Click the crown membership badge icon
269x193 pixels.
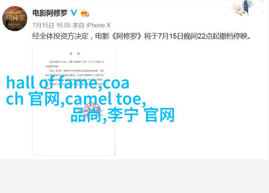click(85, 13)
